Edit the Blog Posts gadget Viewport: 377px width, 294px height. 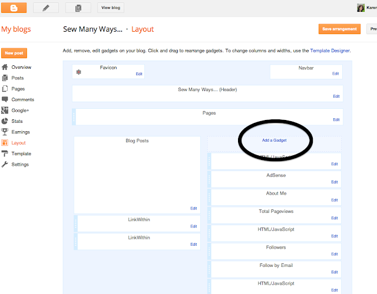(x=194, y=208)
